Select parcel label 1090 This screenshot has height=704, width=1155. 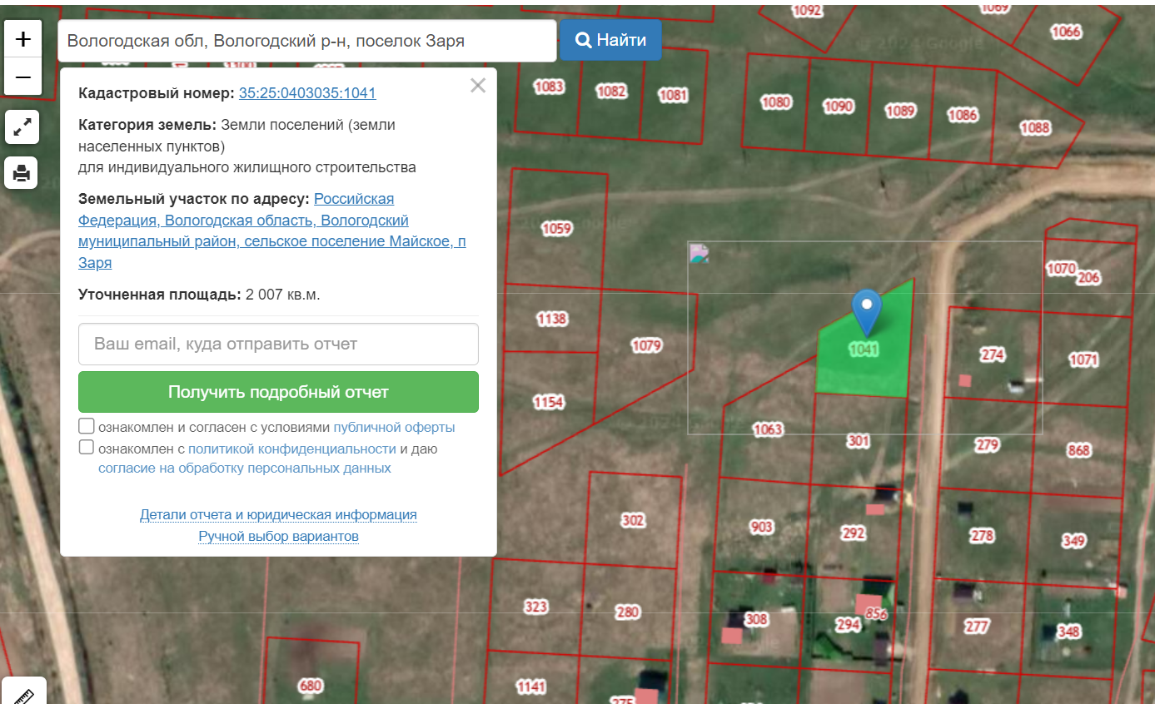pos(839,107)
